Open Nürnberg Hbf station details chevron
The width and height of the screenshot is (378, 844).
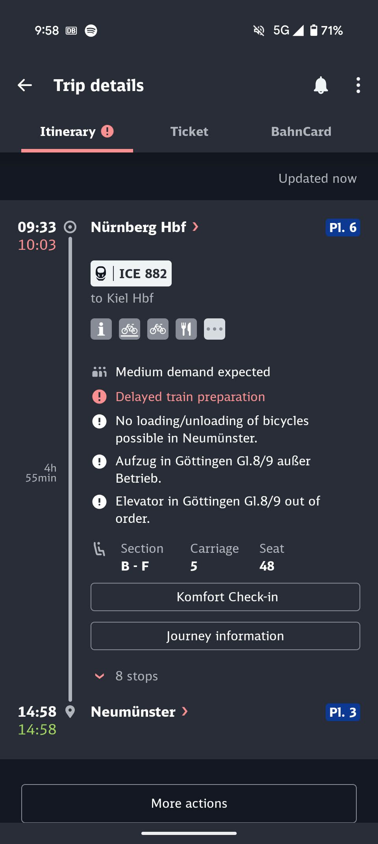click(x=195, y=227)
